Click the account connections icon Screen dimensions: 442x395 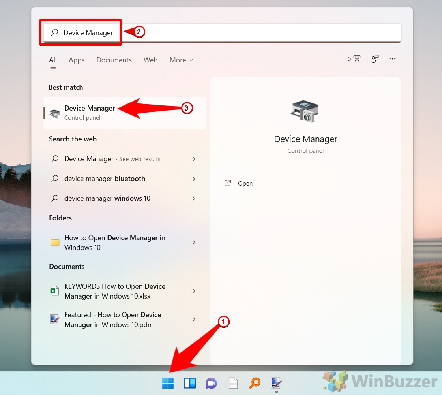pos(375,59)
